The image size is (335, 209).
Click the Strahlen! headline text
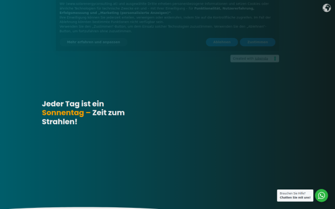[59, 121]
